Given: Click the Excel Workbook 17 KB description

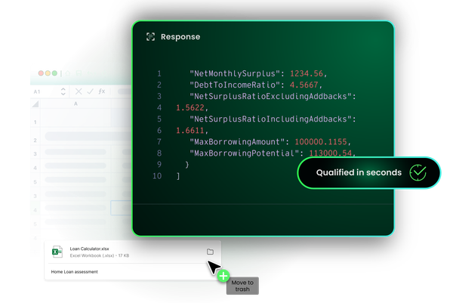Looking at the screenshot, I should click(100, 255).
